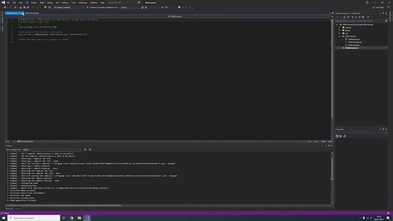Image resolution: width=393 pixels, height=221 pixels.
Task: Open the Show output from CMake dropdown
Action: pyautogui.click(x=45, y=150)
